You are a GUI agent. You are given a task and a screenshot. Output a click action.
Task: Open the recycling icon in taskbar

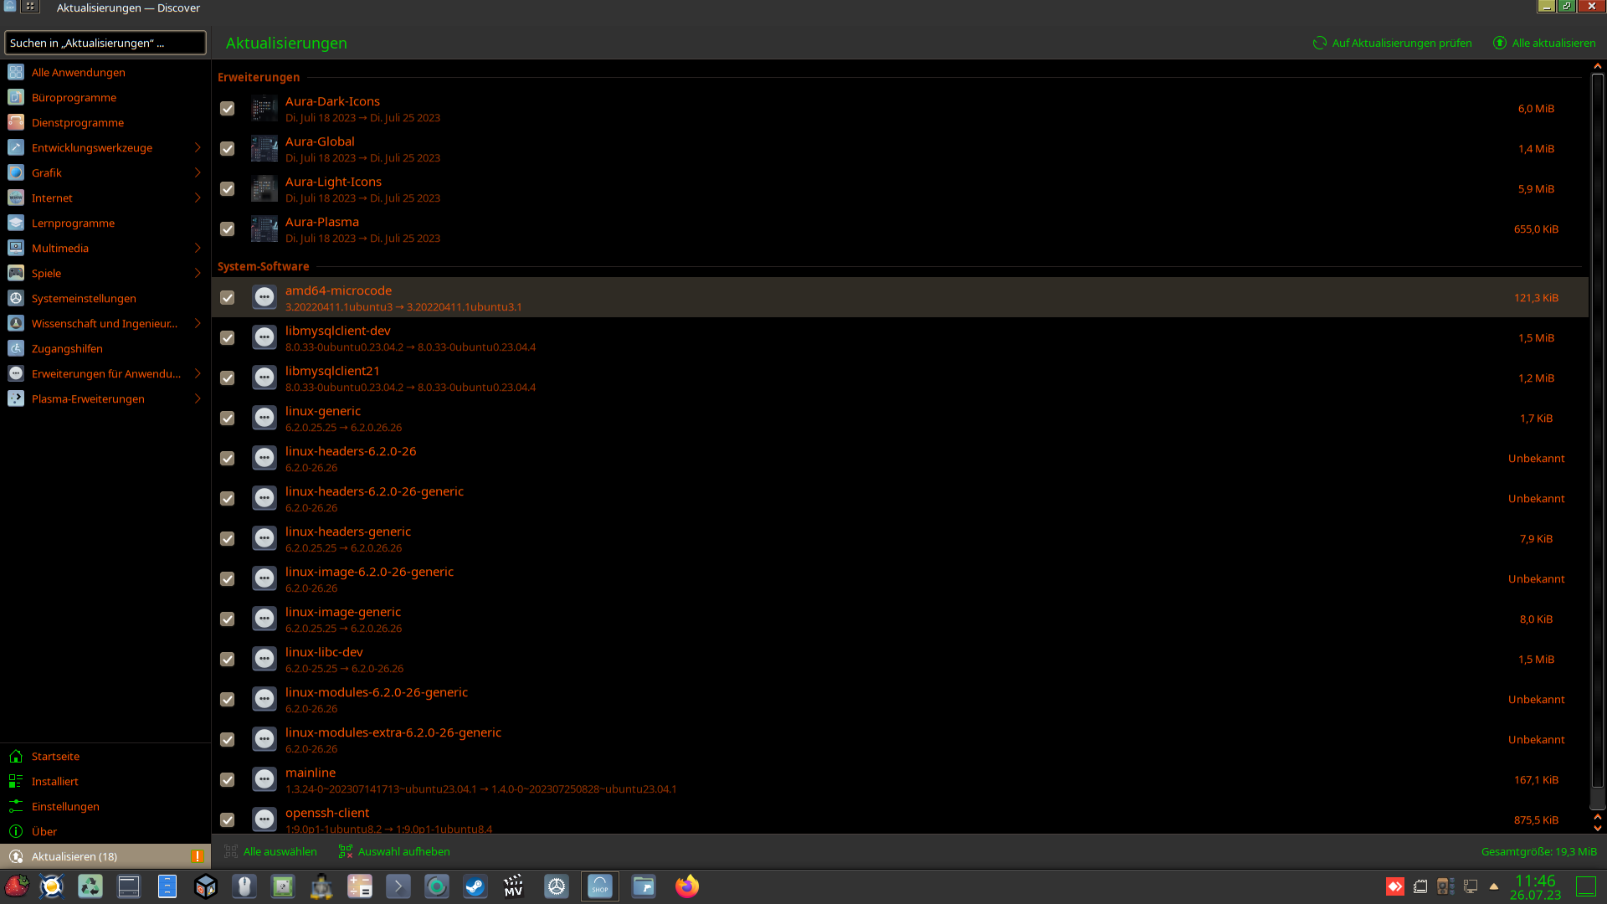click(x=90, y=886)
